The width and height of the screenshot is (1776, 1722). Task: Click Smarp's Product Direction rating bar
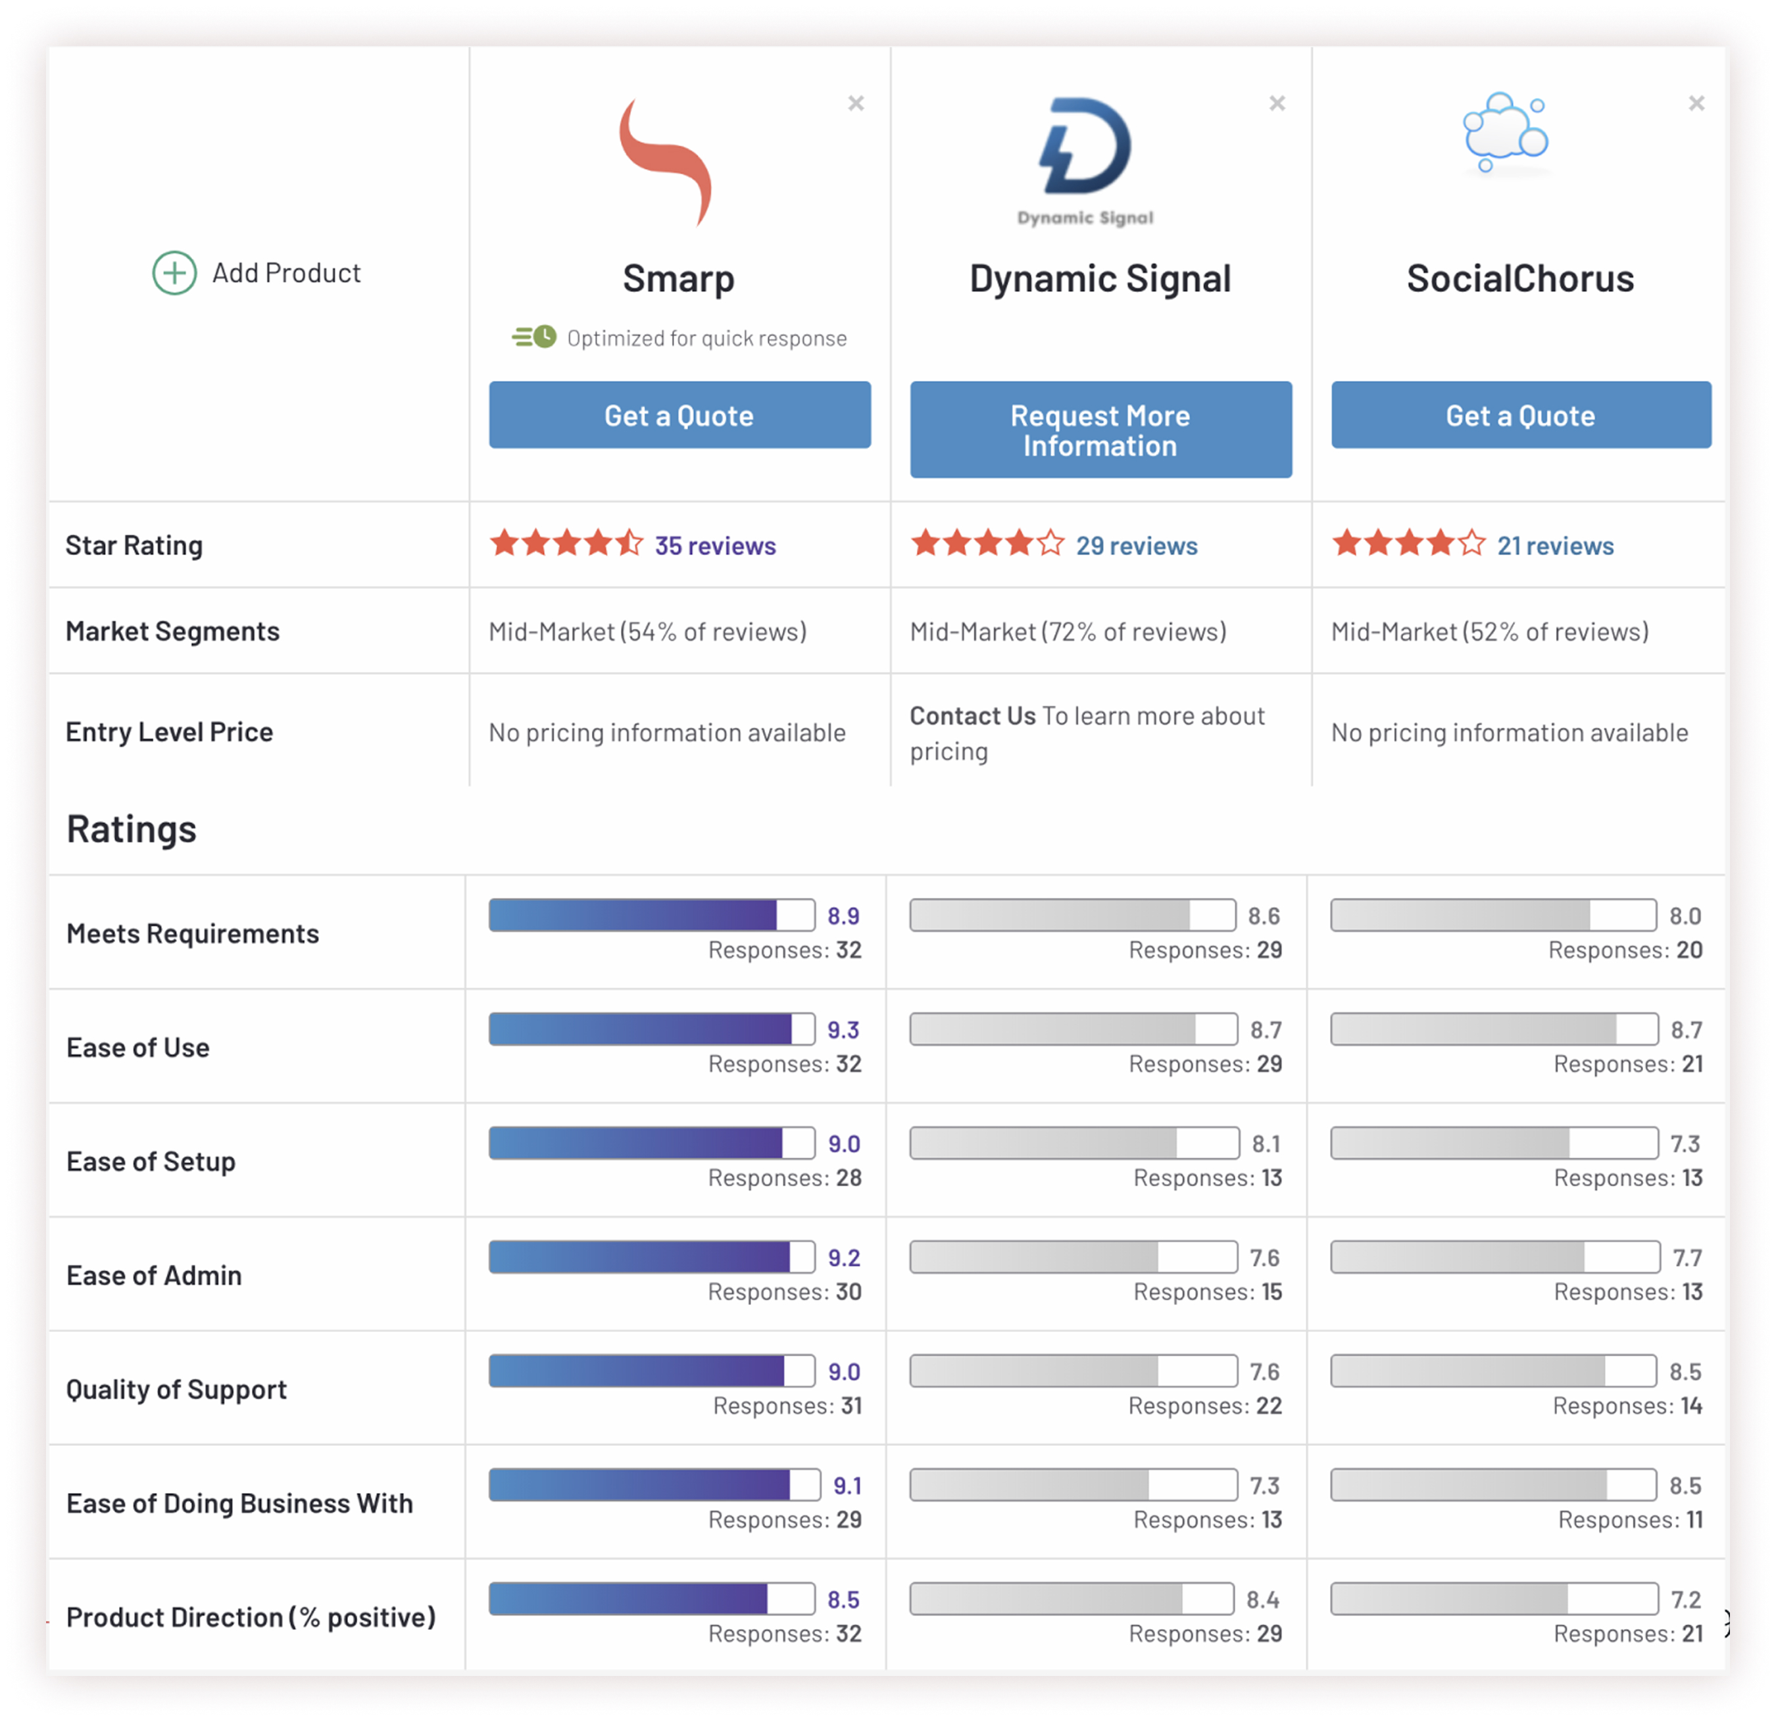click(653, 1600)
